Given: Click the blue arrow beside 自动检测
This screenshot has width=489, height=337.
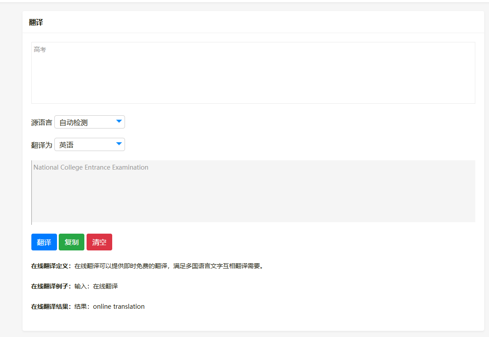Looking at the screenshot, I should point(118,121).
